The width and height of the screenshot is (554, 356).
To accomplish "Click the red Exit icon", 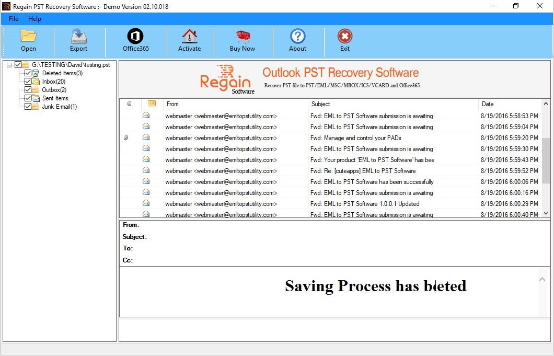I will click(x=345, y=36).
